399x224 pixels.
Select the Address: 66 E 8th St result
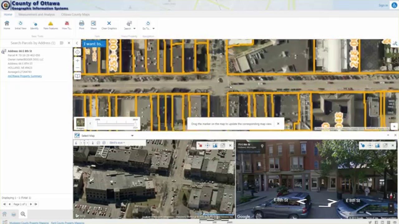pyautogui.click(x=20, y=51)
